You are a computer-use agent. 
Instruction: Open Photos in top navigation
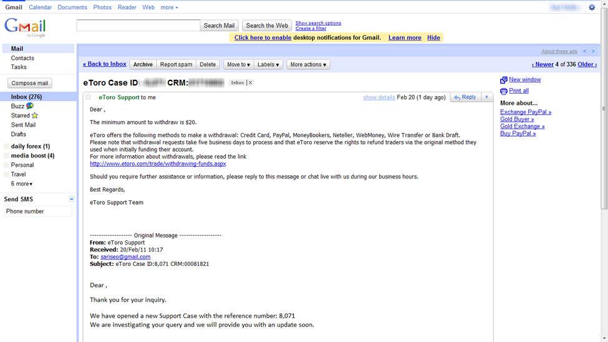102,7
